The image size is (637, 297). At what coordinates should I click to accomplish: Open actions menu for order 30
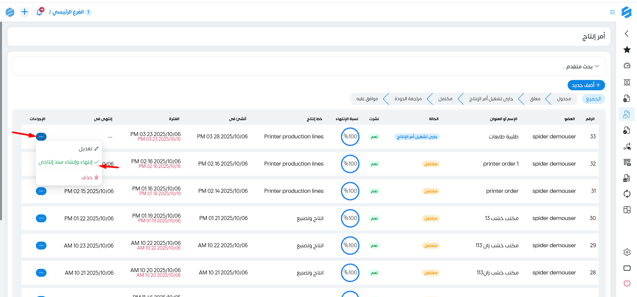(x=41, y=218)
